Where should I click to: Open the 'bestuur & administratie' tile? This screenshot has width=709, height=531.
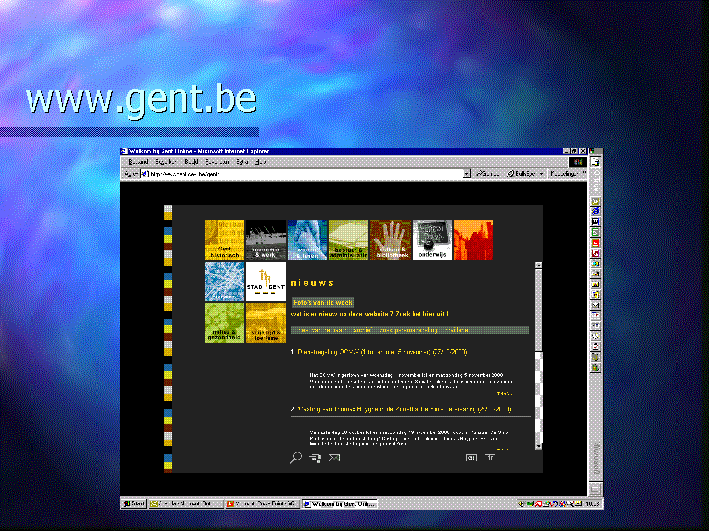click(349, 240)
